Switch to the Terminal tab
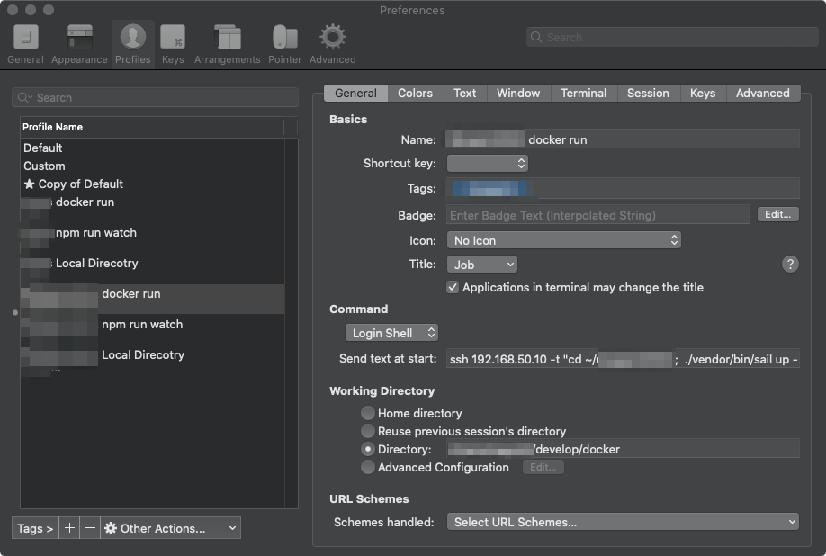Image resolution: width=826 pixels, height=556 pixels. click(x=583, y=93)
